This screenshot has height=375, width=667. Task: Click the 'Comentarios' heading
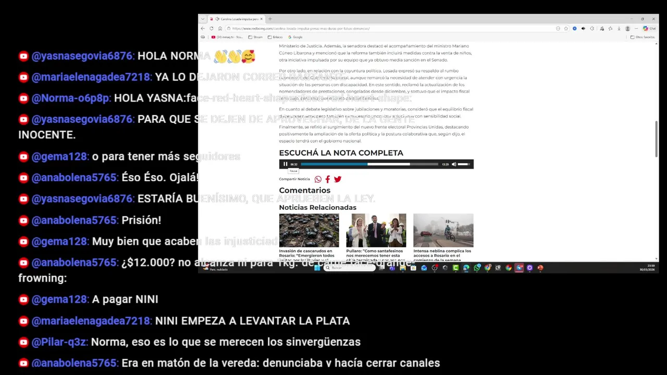pos(304,190)
